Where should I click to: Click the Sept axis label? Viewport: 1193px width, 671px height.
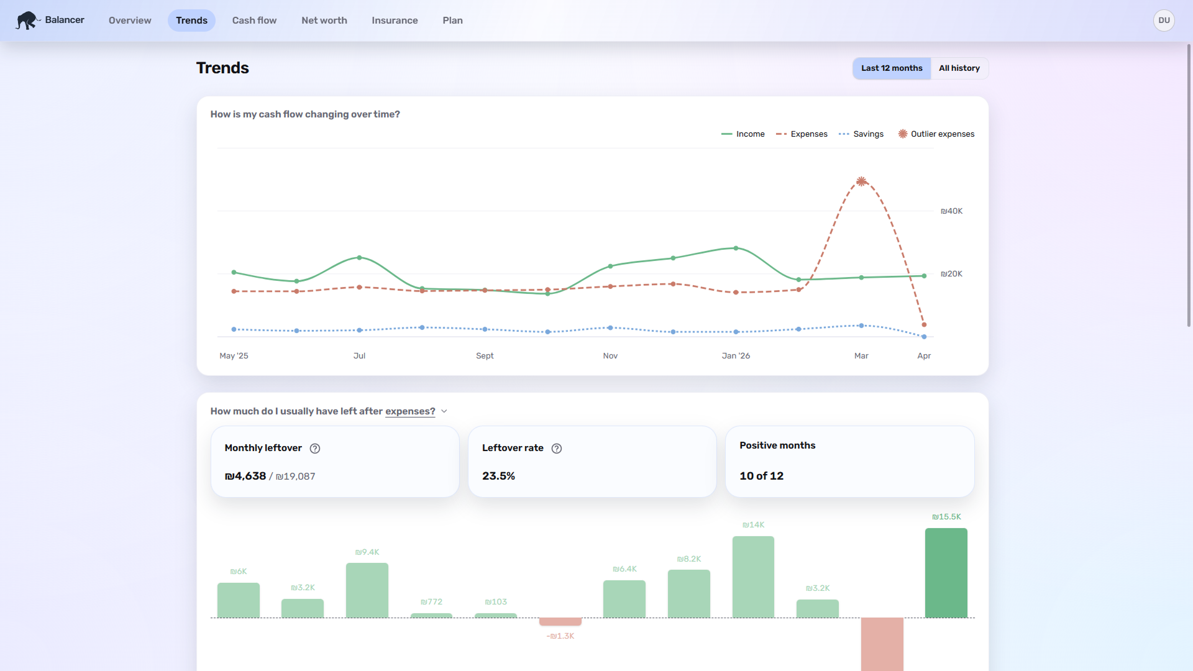(485, 356)
